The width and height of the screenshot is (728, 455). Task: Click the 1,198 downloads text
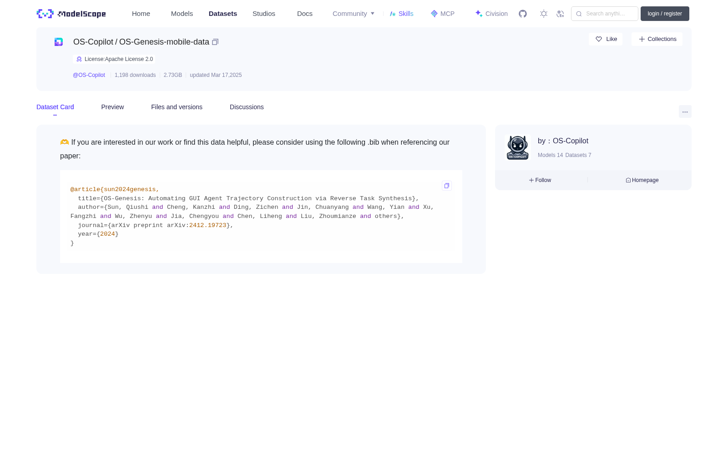[135, 75]
